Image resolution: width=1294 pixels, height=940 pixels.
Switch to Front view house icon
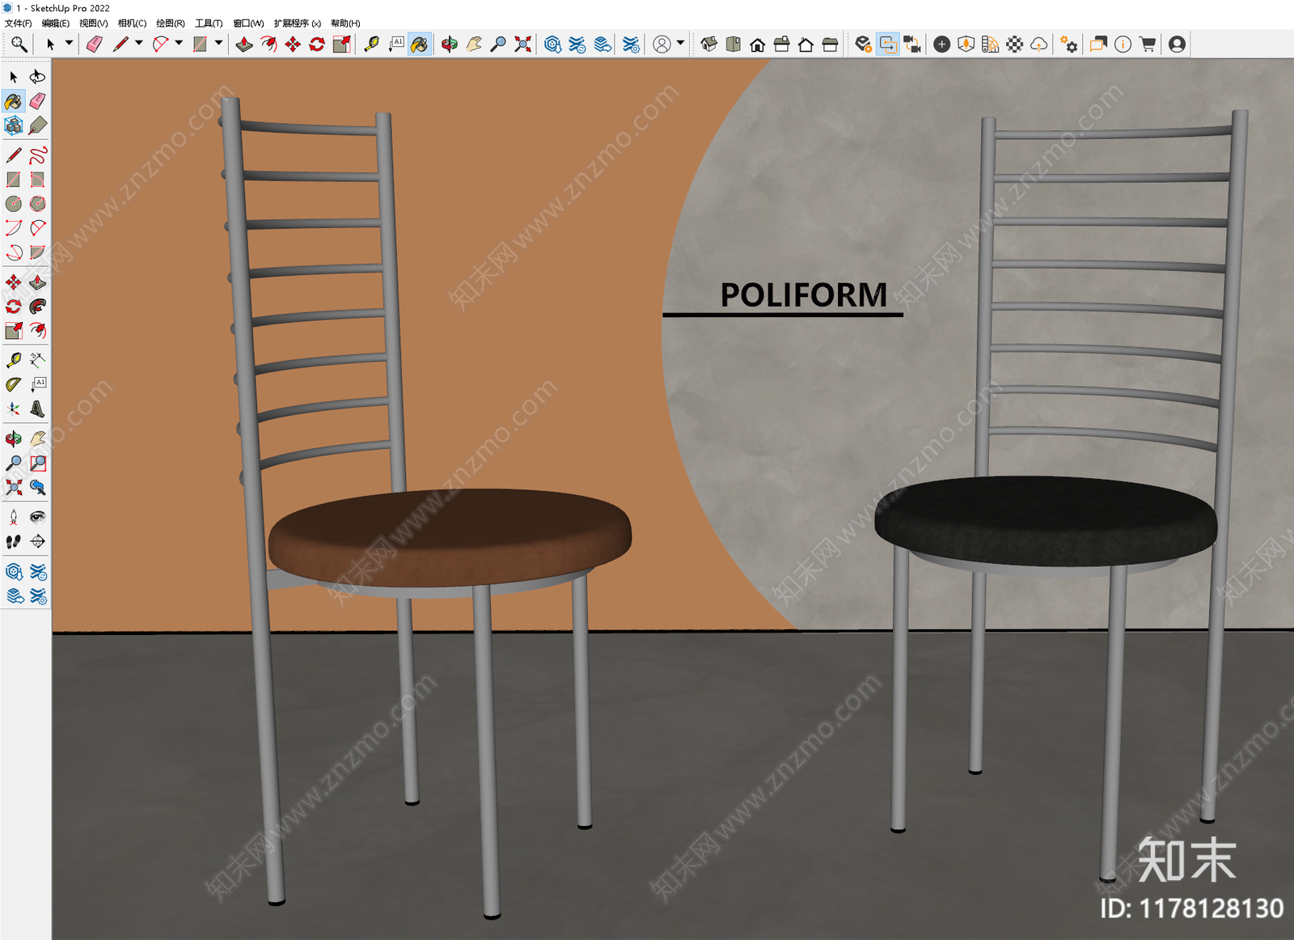point(758,44)
